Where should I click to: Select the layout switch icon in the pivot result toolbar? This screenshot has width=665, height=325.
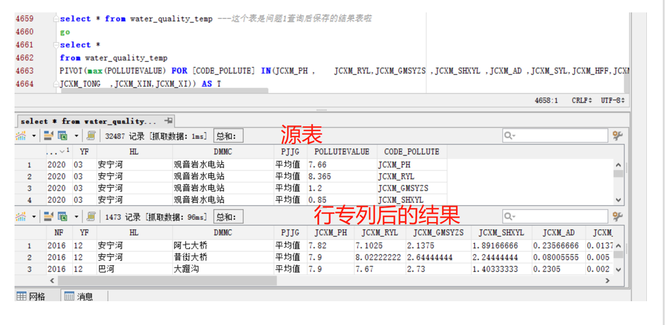(48, 216)
